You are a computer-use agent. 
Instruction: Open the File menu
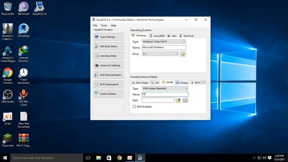(95, 26)
